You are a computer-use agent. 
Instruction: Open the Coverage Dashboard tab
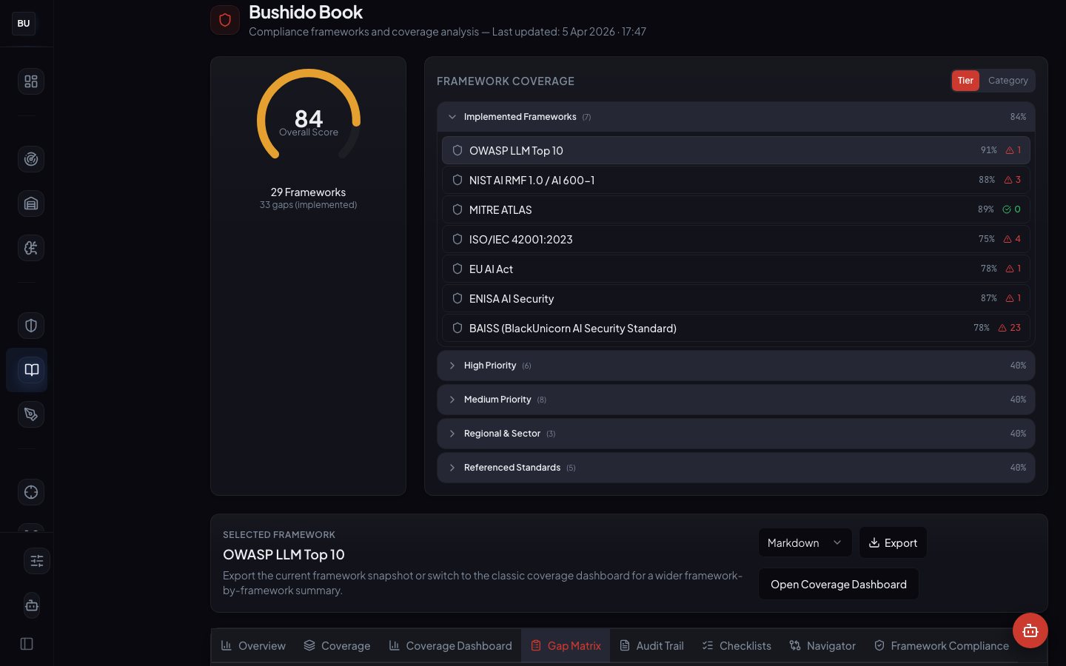point(450,646)
